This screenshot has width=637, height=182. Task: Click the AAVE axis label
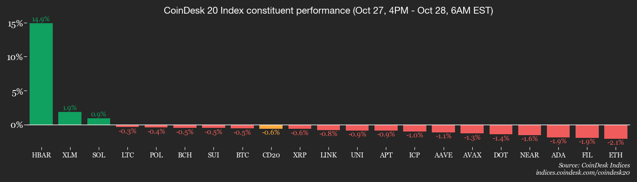[x=443, y=155]
